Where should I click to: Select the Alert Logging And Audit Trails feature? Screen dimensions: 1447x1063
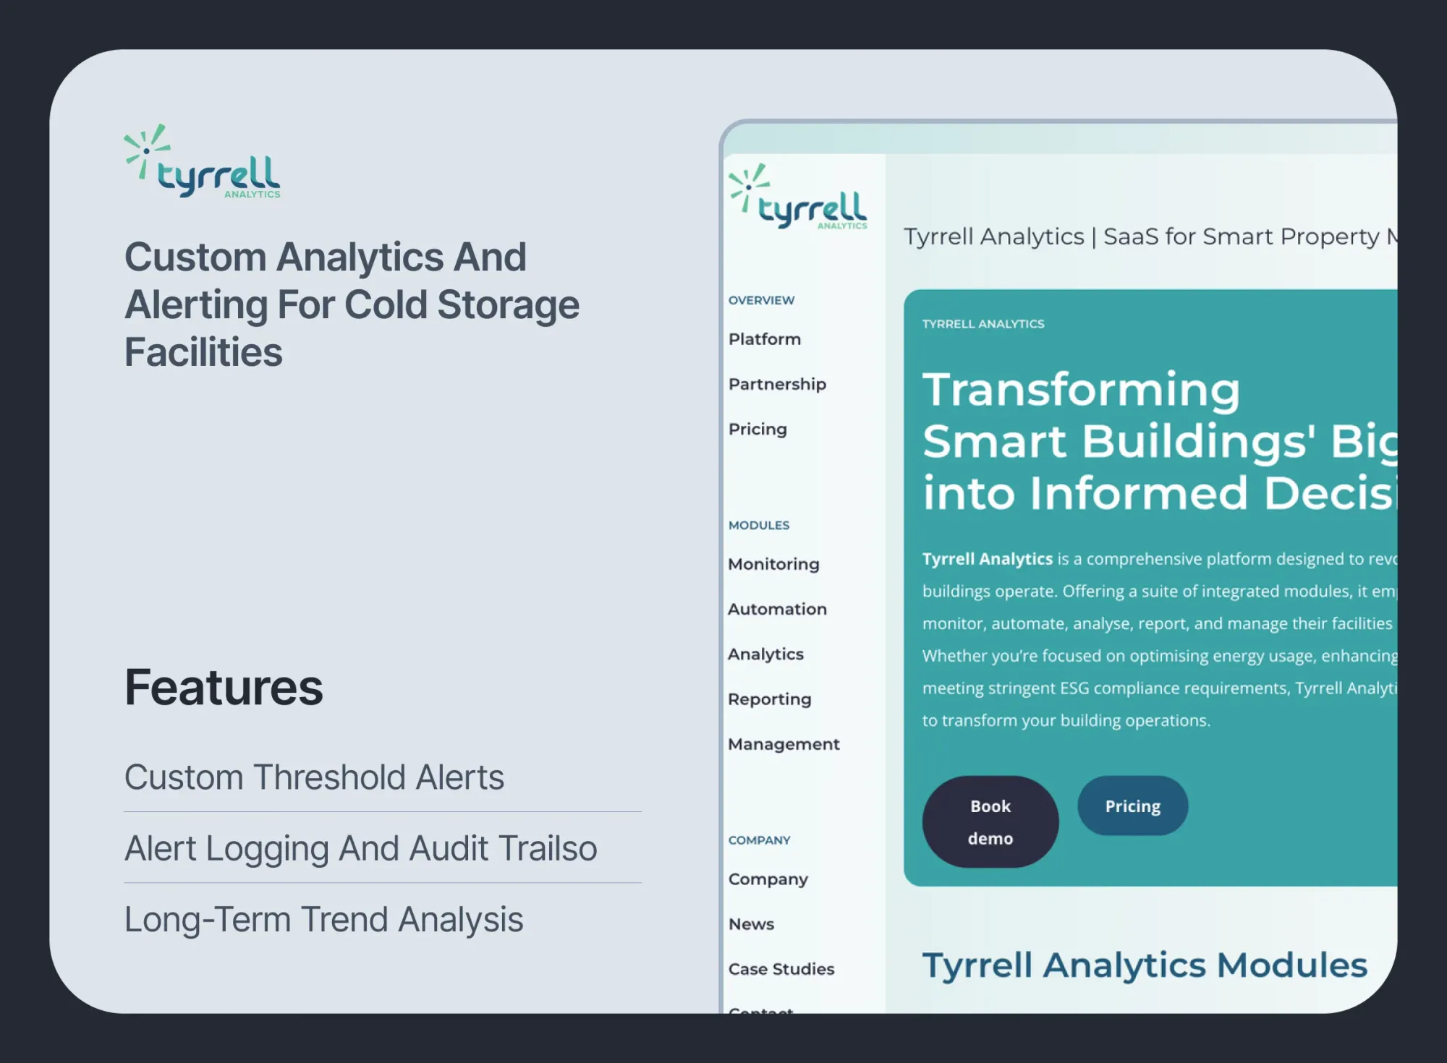tap(360, 848)
